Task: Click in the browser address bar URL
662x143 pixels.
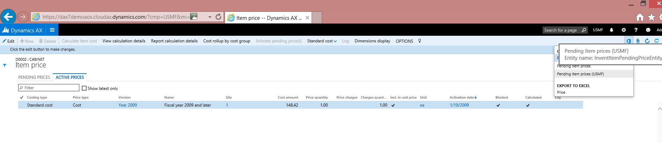Action: 115,17
